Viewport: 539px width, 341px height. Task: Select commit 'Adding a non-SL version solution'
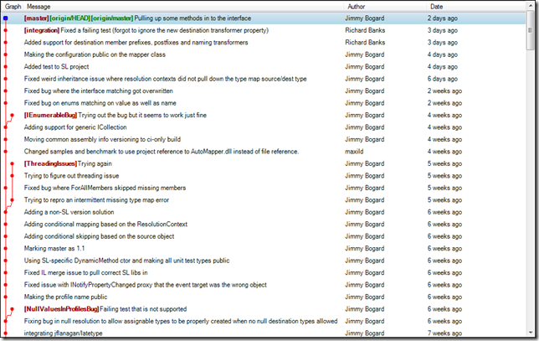(x=69, y=212)
